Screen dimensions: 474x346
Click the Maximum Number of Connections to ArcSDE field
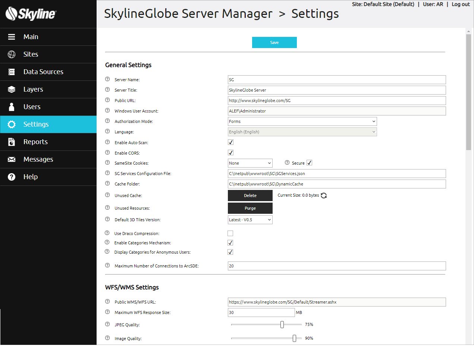(x=337, y=266)
